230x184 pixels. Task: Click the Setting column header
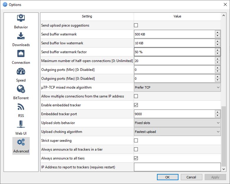[87, 16]
